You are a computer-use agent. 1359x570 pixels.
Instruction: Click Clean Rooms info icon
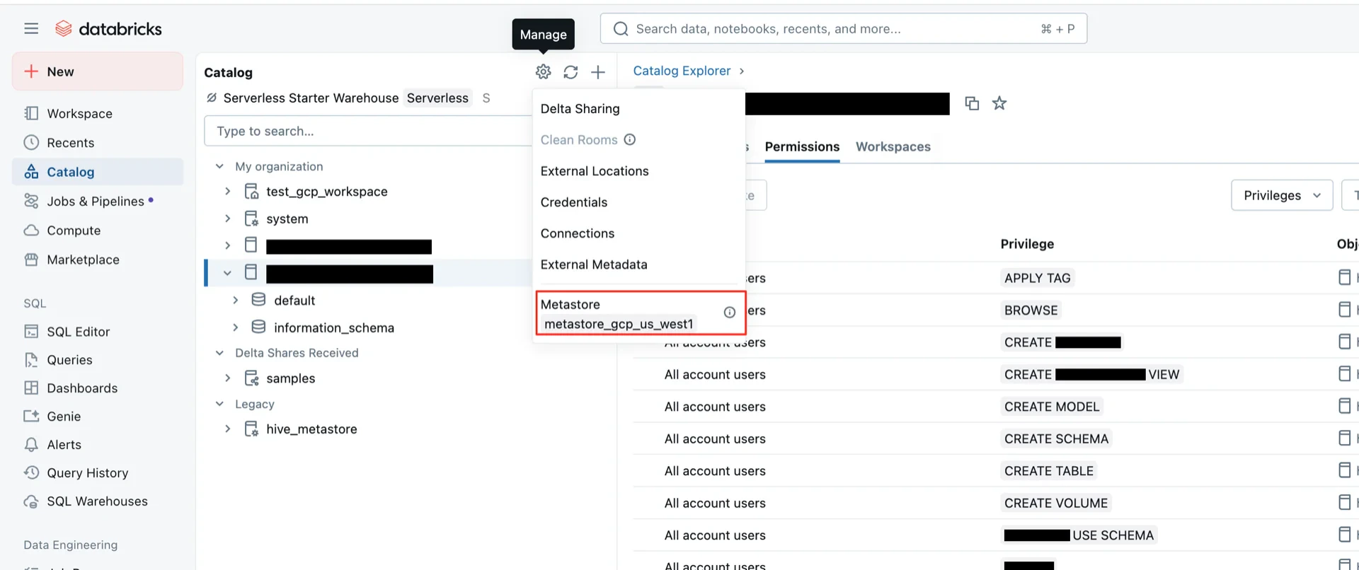point(630,139)
